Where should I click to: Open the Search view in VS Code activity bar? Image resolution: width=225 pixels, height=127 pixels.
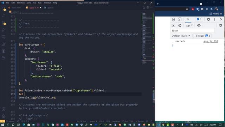4,16
